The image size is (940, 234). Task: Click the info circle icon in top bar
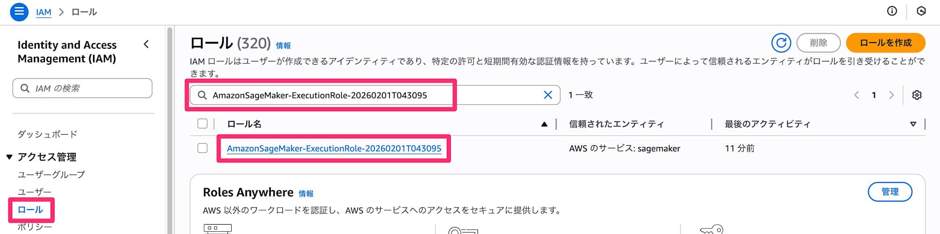point(892,11)
